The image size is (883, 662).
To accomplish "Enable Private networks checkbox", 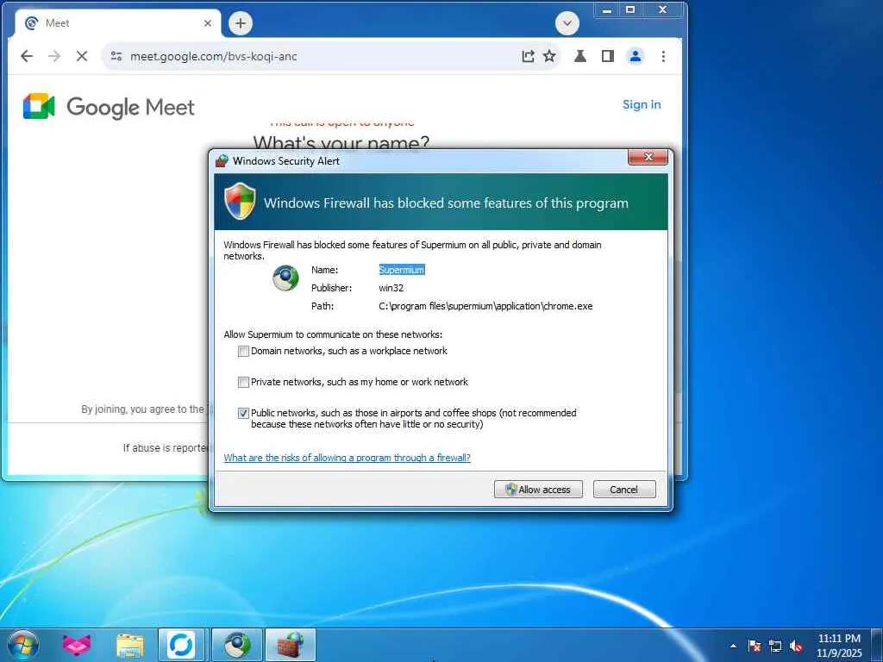I will pyautogui.click(x=243, y=382).
